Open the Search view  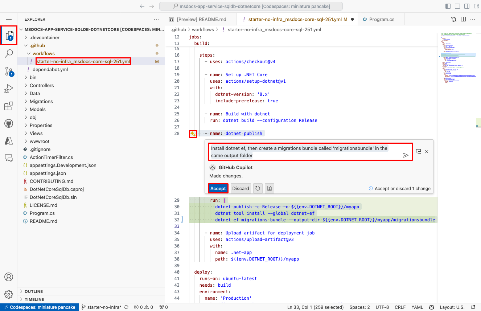click(x=9, y=53)
